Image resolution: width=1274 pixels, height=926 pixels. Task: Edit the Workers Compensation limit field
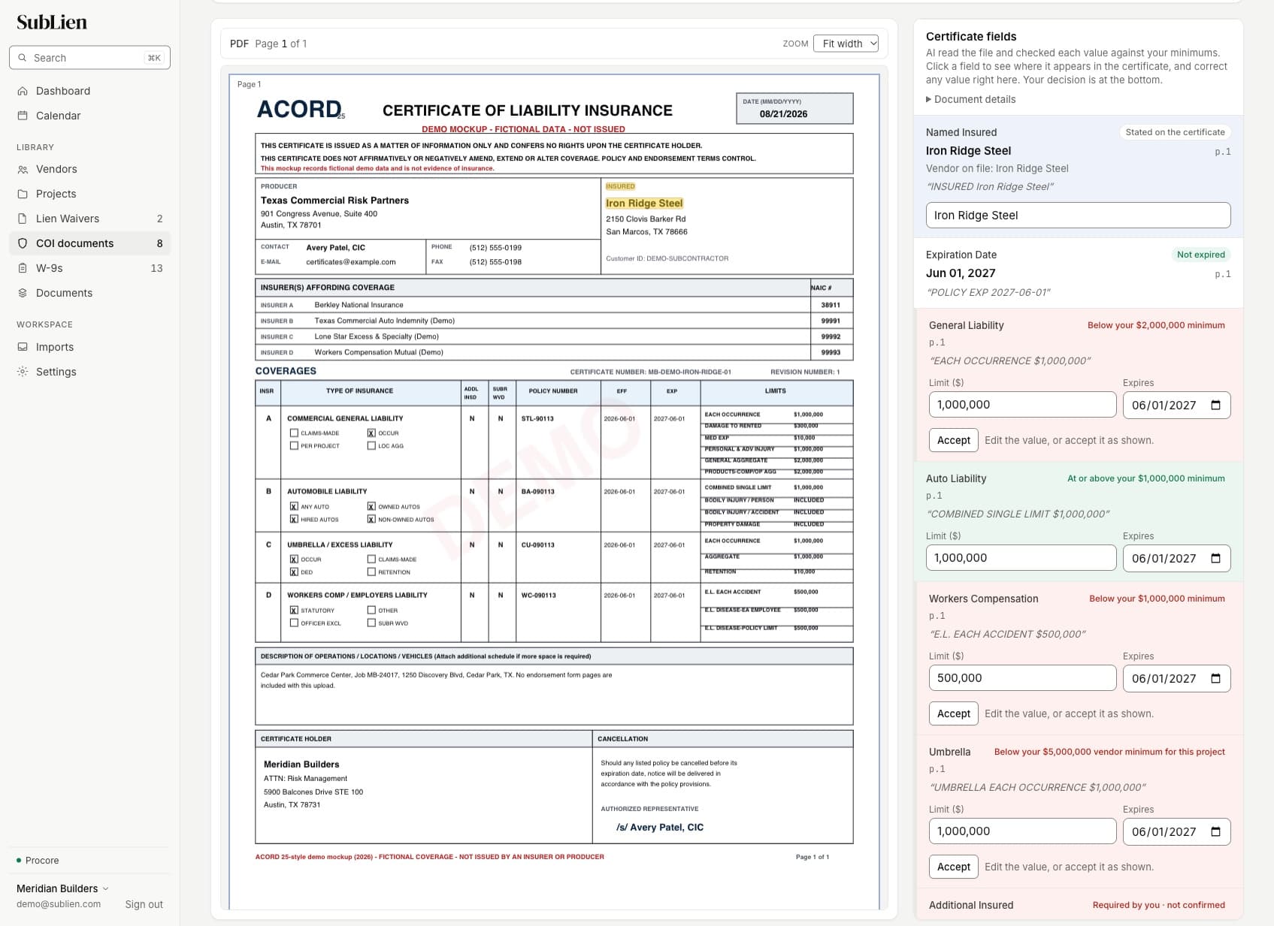tap(1022, 678)
